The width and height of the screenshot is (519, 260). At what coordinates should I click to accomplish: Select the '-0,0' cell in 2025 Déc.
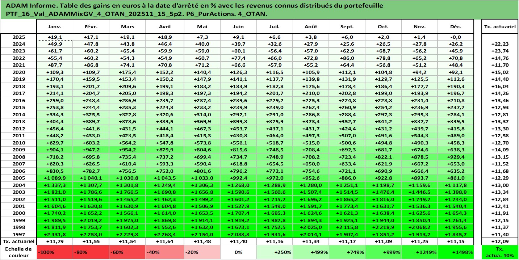[456, 37]
